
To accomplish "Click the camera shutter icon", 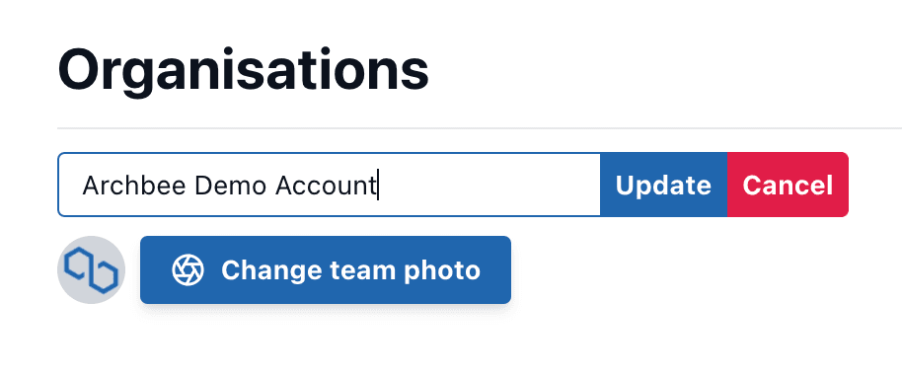I will [188, 270].
